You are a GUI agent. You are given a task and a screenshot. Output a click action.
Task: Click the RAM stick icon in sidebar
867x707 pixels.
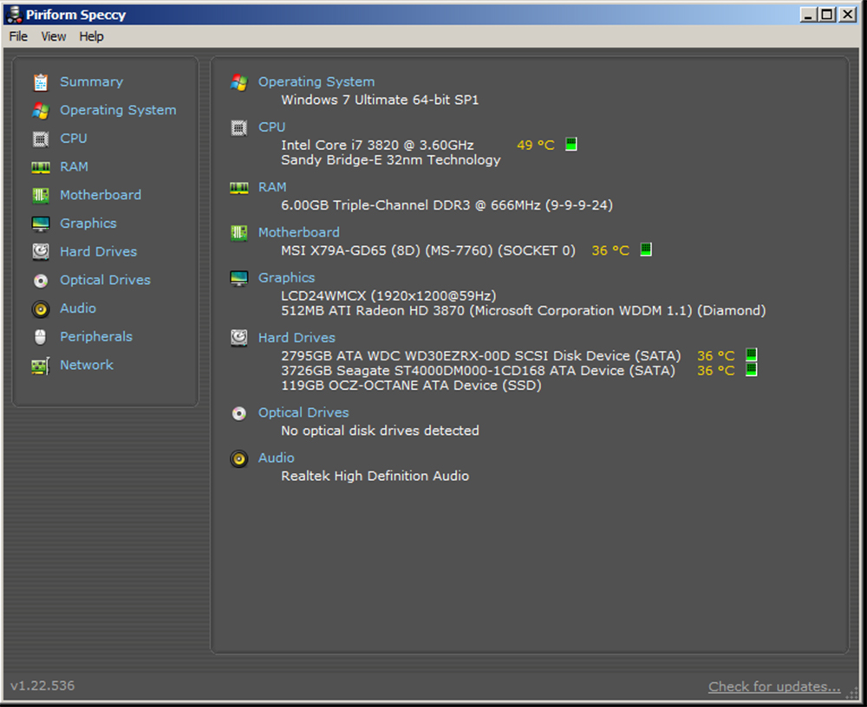click(41, 167)
